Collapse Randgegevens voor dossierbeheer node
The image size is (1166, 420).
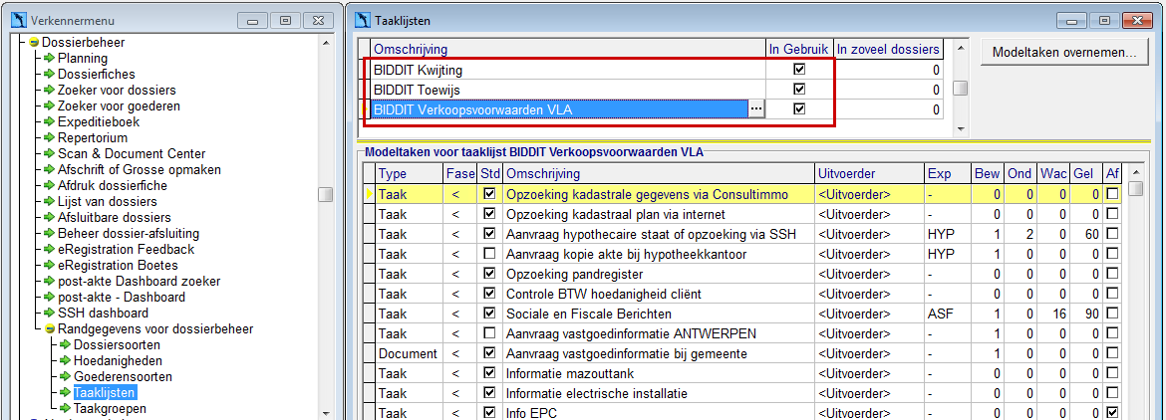pos(50,328)
